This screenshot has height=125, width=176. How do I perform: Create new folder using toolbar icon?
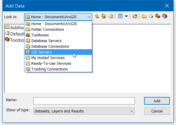click(x=144, y=16)
